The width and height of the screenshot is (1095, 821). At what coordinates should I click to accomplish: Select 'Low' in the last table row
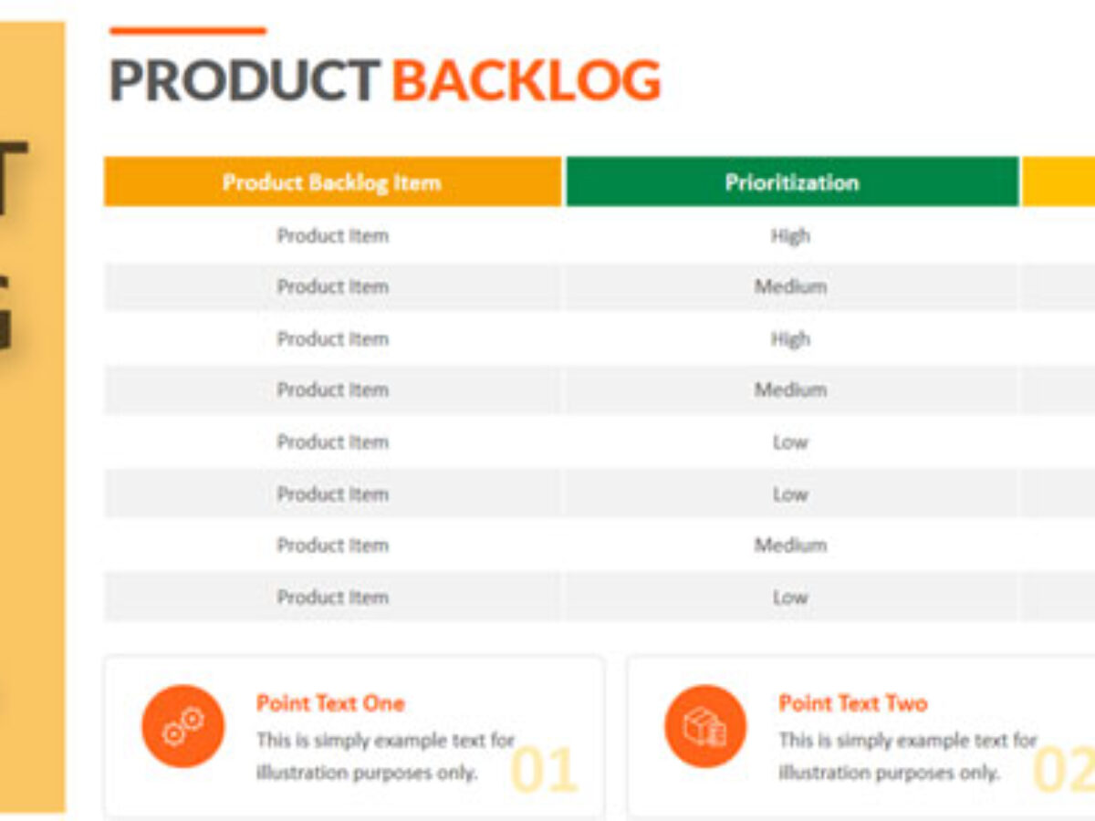click(790, 597)
